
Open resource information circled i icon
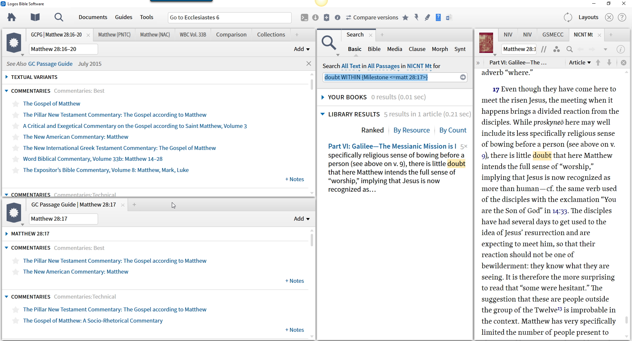coord(620,49)
